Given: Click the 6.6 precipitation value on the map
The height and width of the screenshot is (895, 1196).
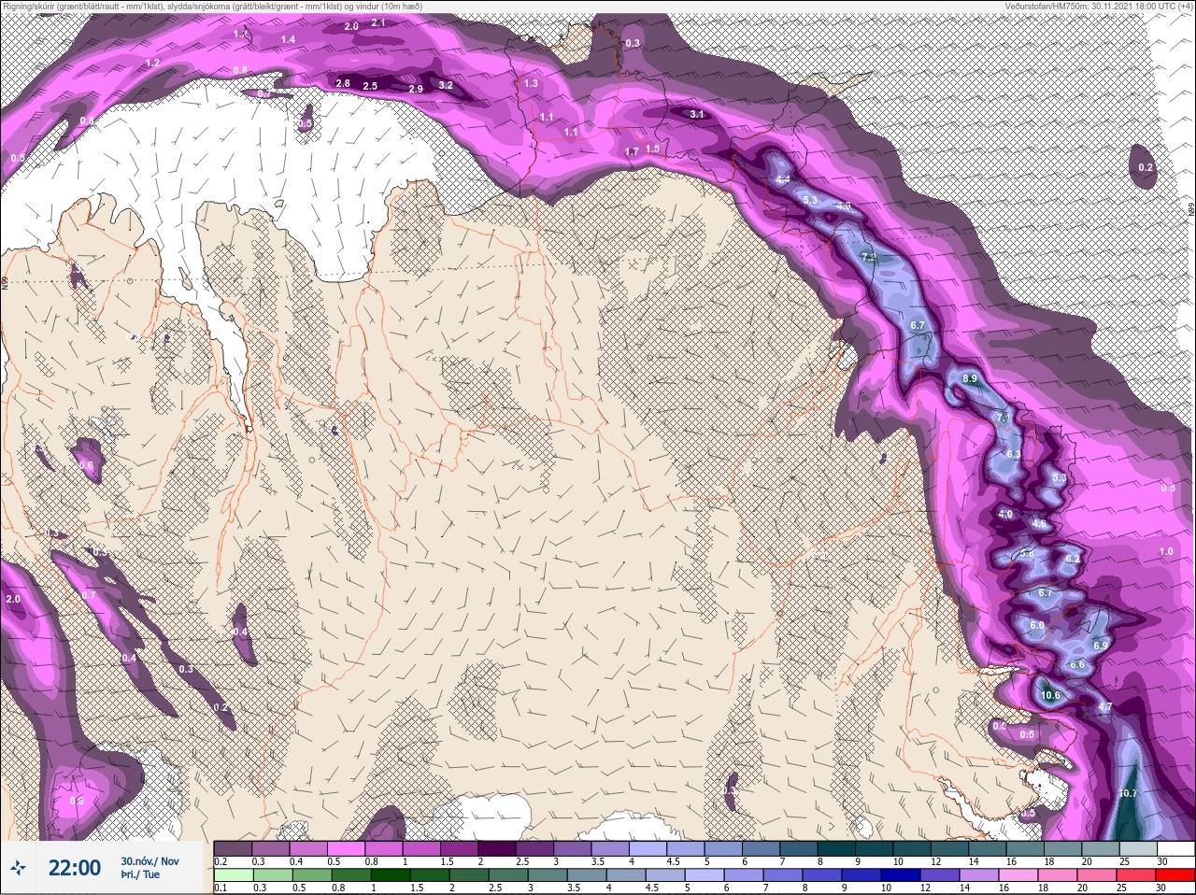Looking at the screenshot, I should pyautogui.click(x=1076, y=664).
